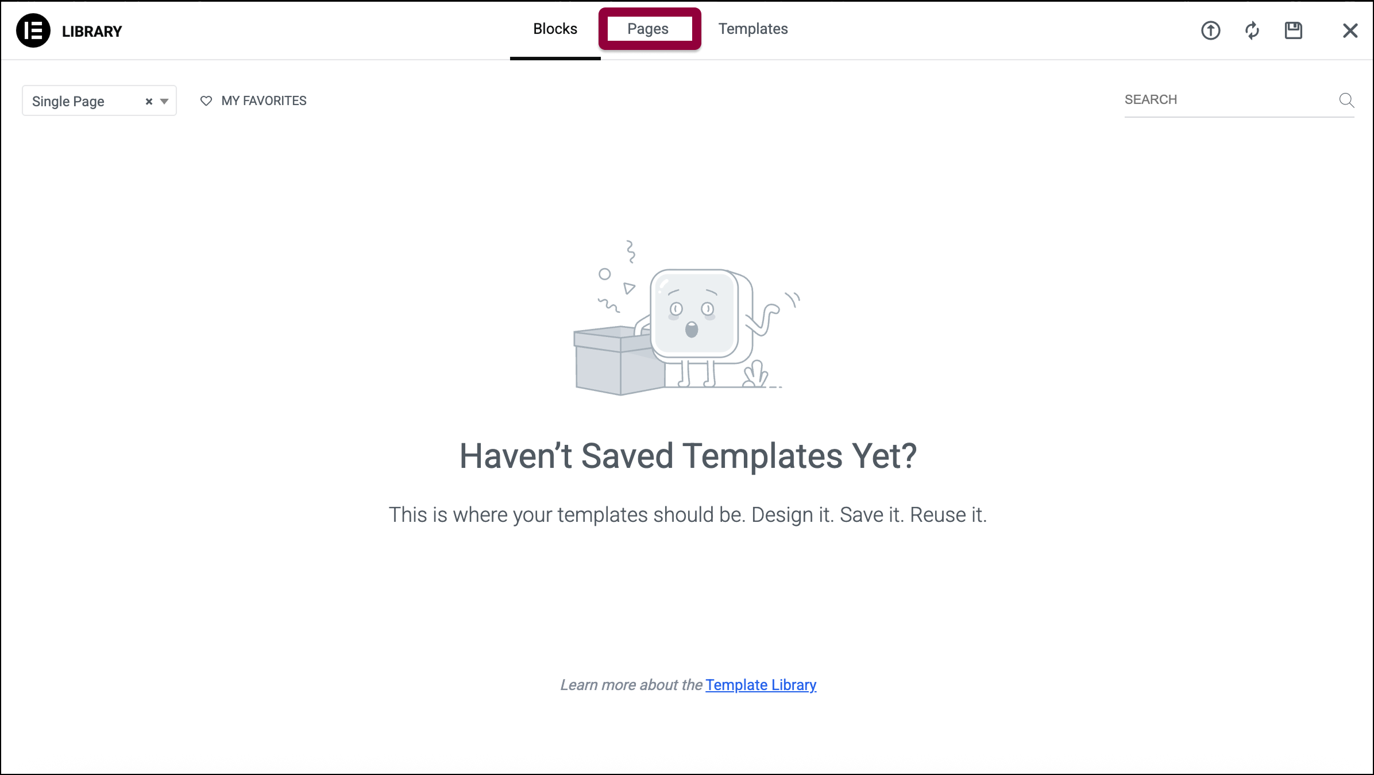Open the import template upload icon
Image resolution: width=1374 pixels, height=775 pixels.
pos(1211,30)
